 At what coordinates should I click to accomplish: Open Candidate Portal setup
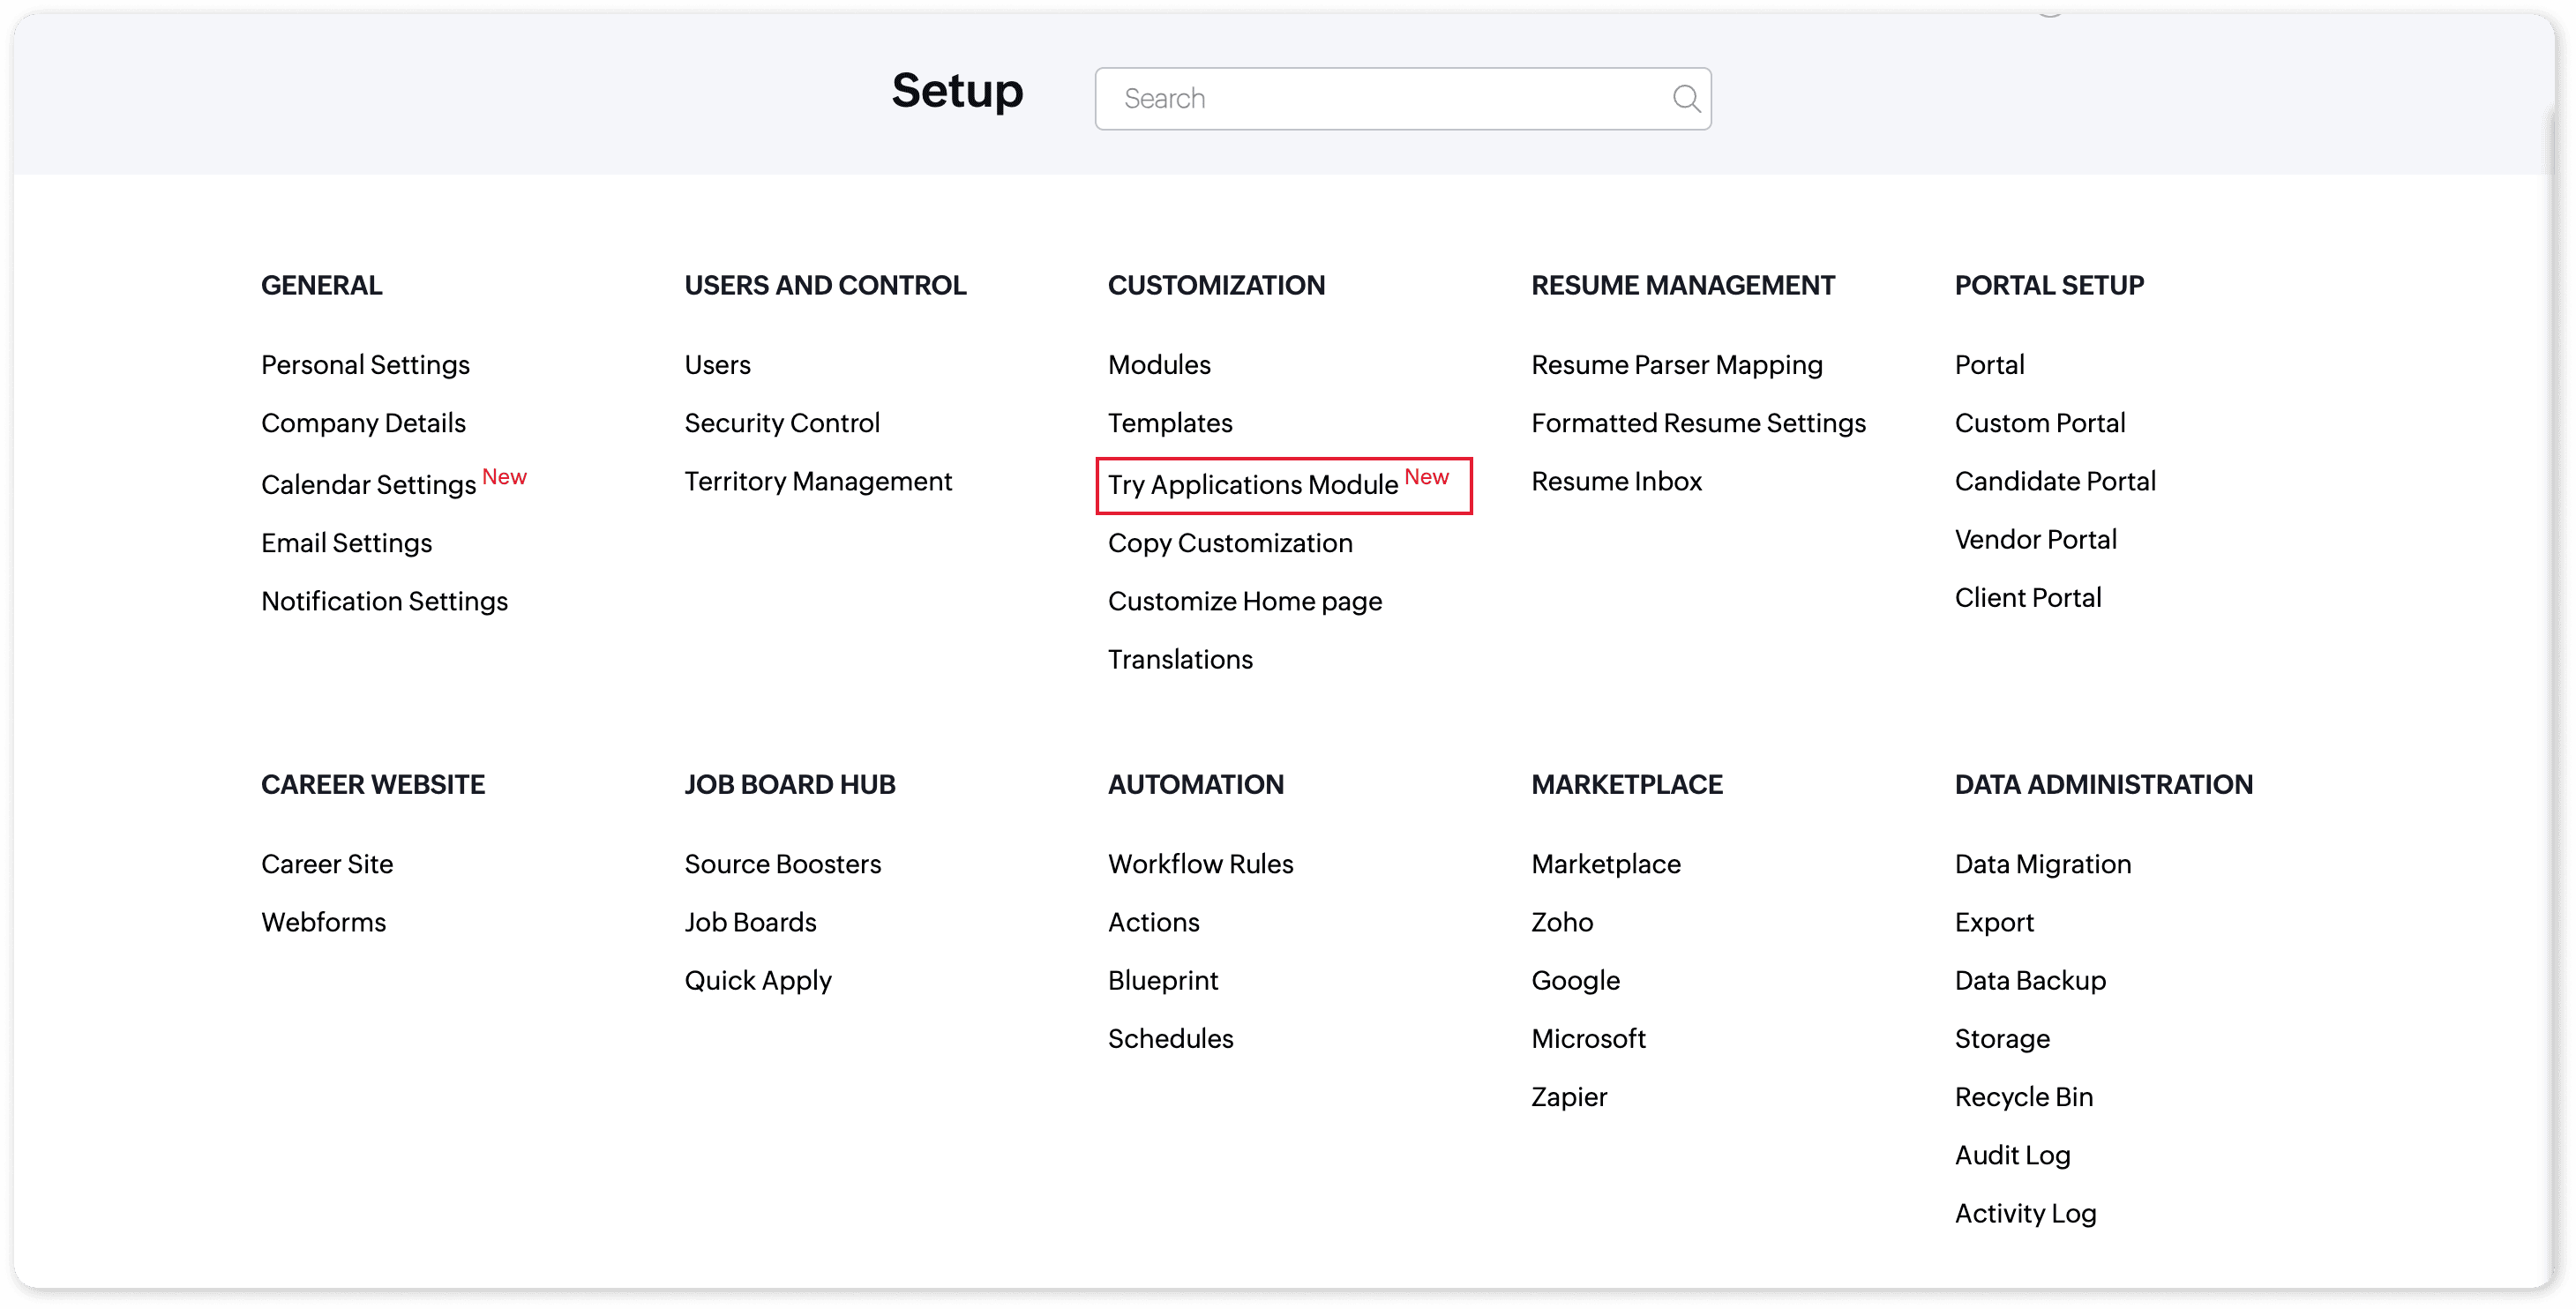(x=2054, y=482)
